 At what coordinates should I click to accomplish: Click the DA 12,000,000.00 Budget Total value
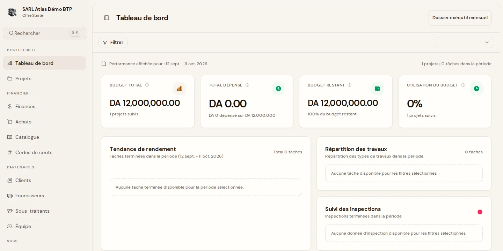[x=145, y=103]
